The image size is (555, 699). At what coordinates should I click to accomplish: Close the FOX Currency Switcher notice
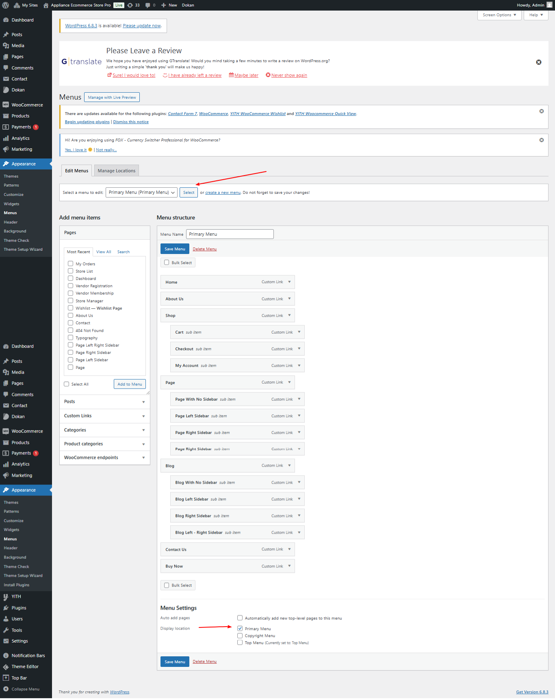[x=541, y=140]
